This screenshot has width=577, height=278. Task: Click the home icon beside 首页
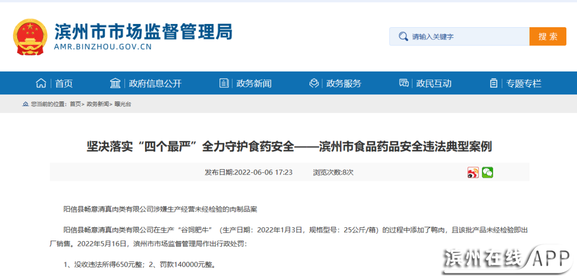41,83
